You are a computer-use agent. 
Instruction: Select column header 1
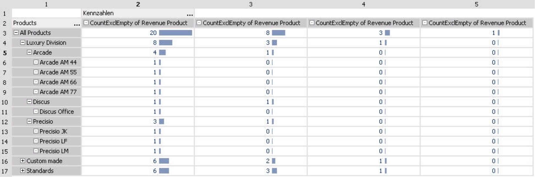[x=46, y=4]
